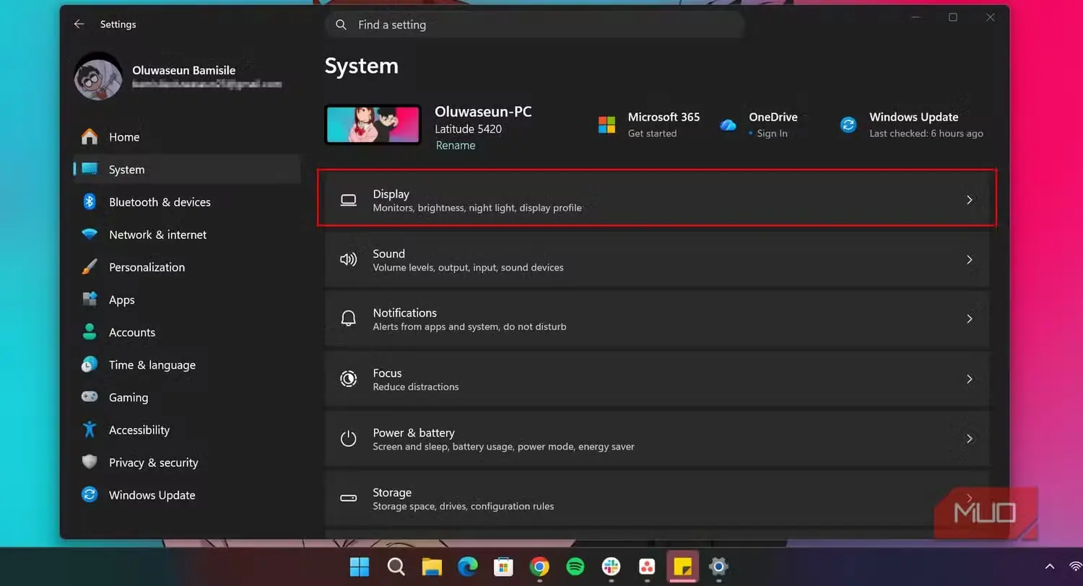Click inside the Find a setting search box
Image resolution: width=1083 pixels, height=586 pixels.
click(x=534, y=25)
